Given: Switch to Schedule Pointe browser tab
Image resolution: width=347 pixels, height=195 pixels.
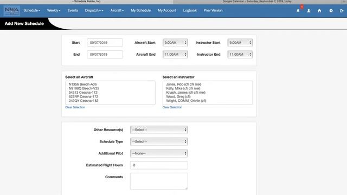Looking at the screenshot, I should tap(86, 2).
